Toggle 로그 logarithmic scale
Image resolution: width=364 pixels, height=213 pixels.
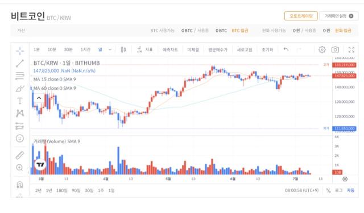[x=339, y=190]
